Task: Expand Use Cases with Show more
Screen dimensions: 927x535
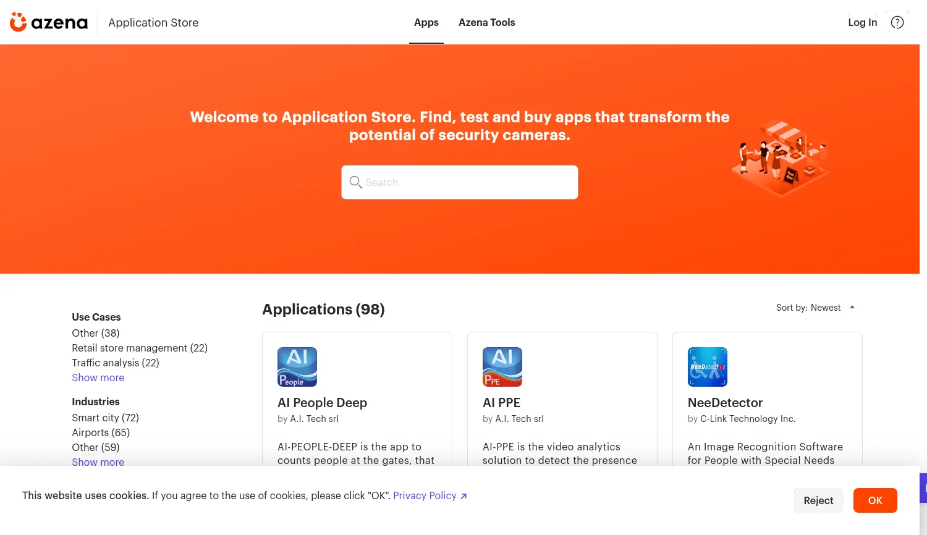Action: tap(98, 377)
